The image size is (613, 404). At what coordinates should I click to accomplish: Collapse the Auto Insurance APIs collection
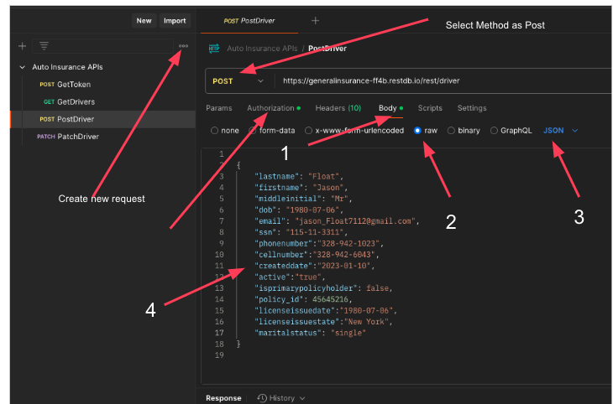coord(23,67)
